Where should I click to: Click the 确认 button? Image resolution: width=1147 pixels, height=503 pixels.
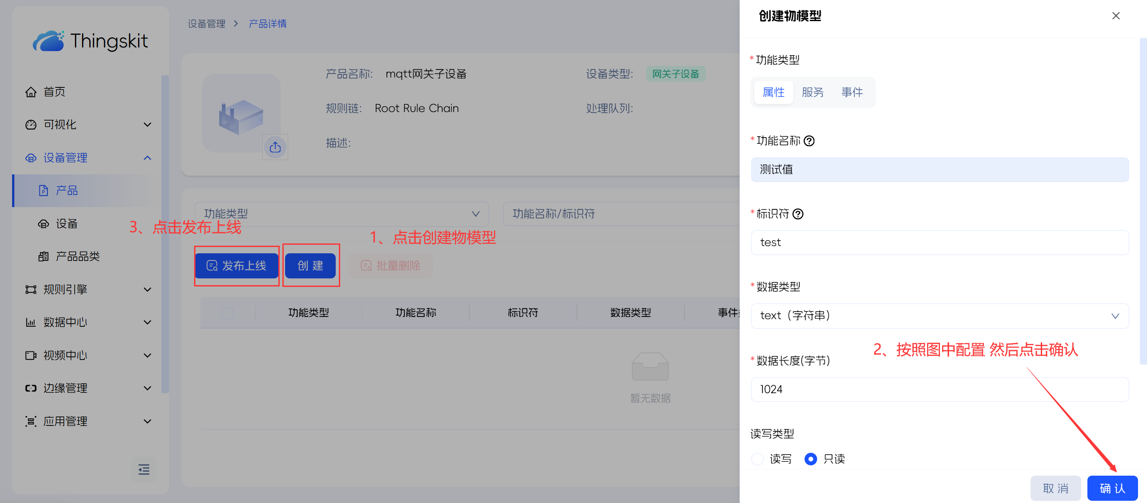click(1112, 488)
